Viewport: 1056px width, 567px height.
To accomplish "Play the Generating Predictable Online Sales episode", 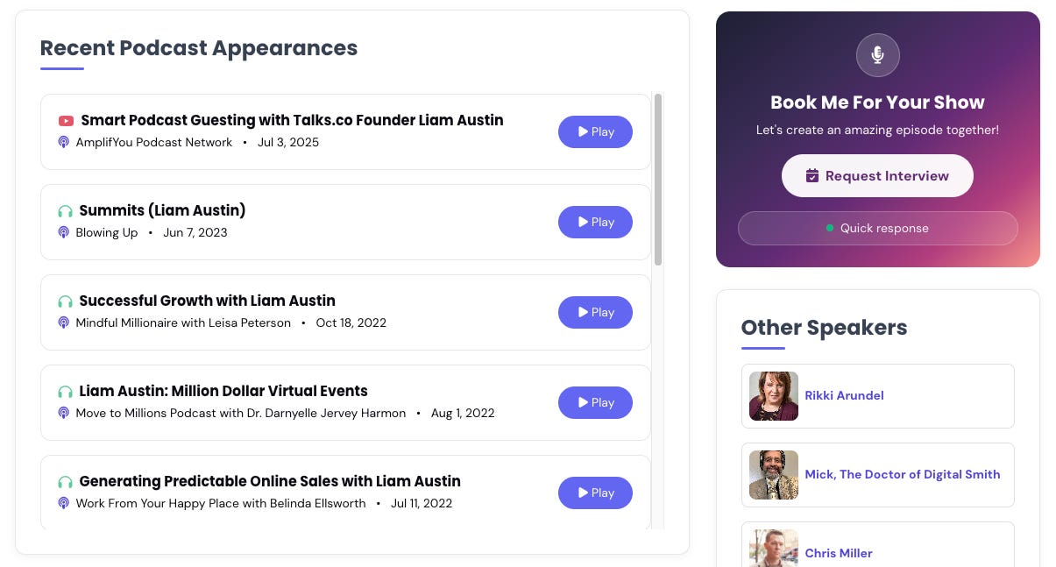I will coord(595,493).
